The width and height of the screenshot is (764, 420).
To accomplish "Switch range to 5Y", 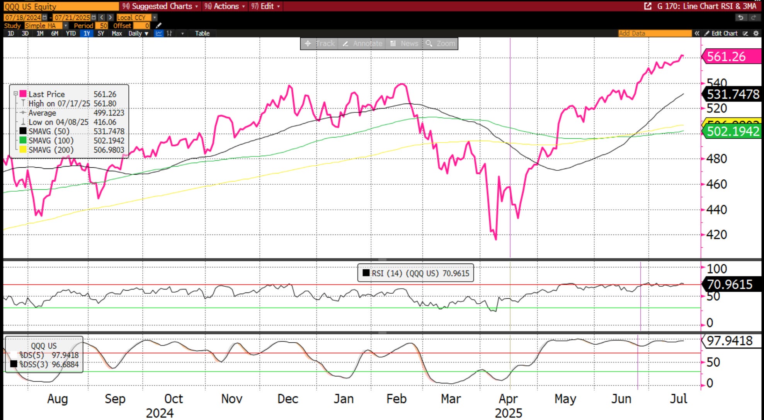I will (101, 34).
